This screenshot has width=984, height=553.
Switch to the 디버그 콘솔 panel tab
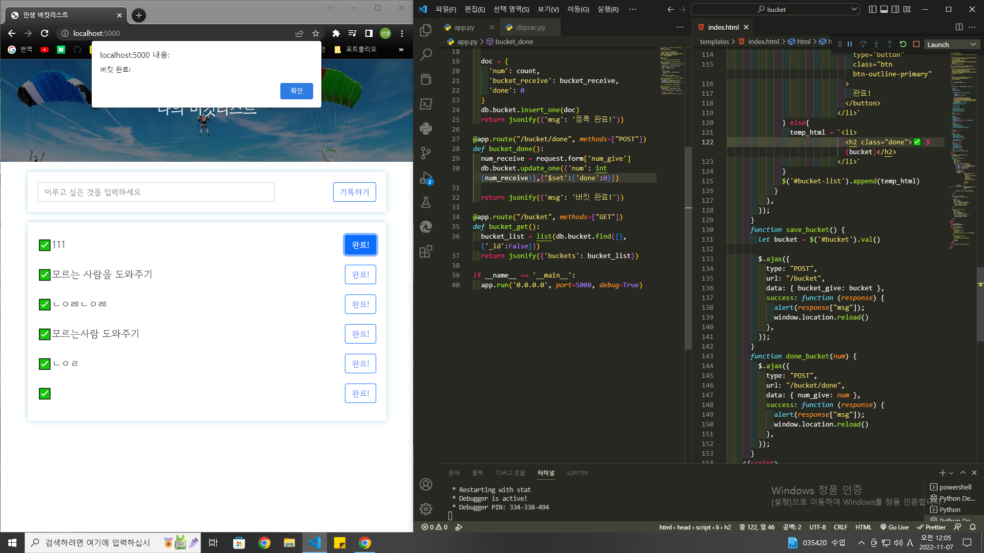[510, 473]
